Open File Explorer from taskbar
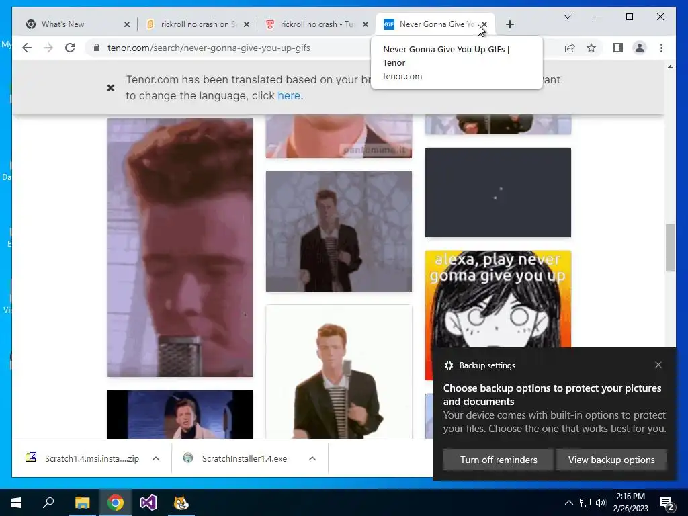The image size is (688, 516). click(x=82, y=503)
